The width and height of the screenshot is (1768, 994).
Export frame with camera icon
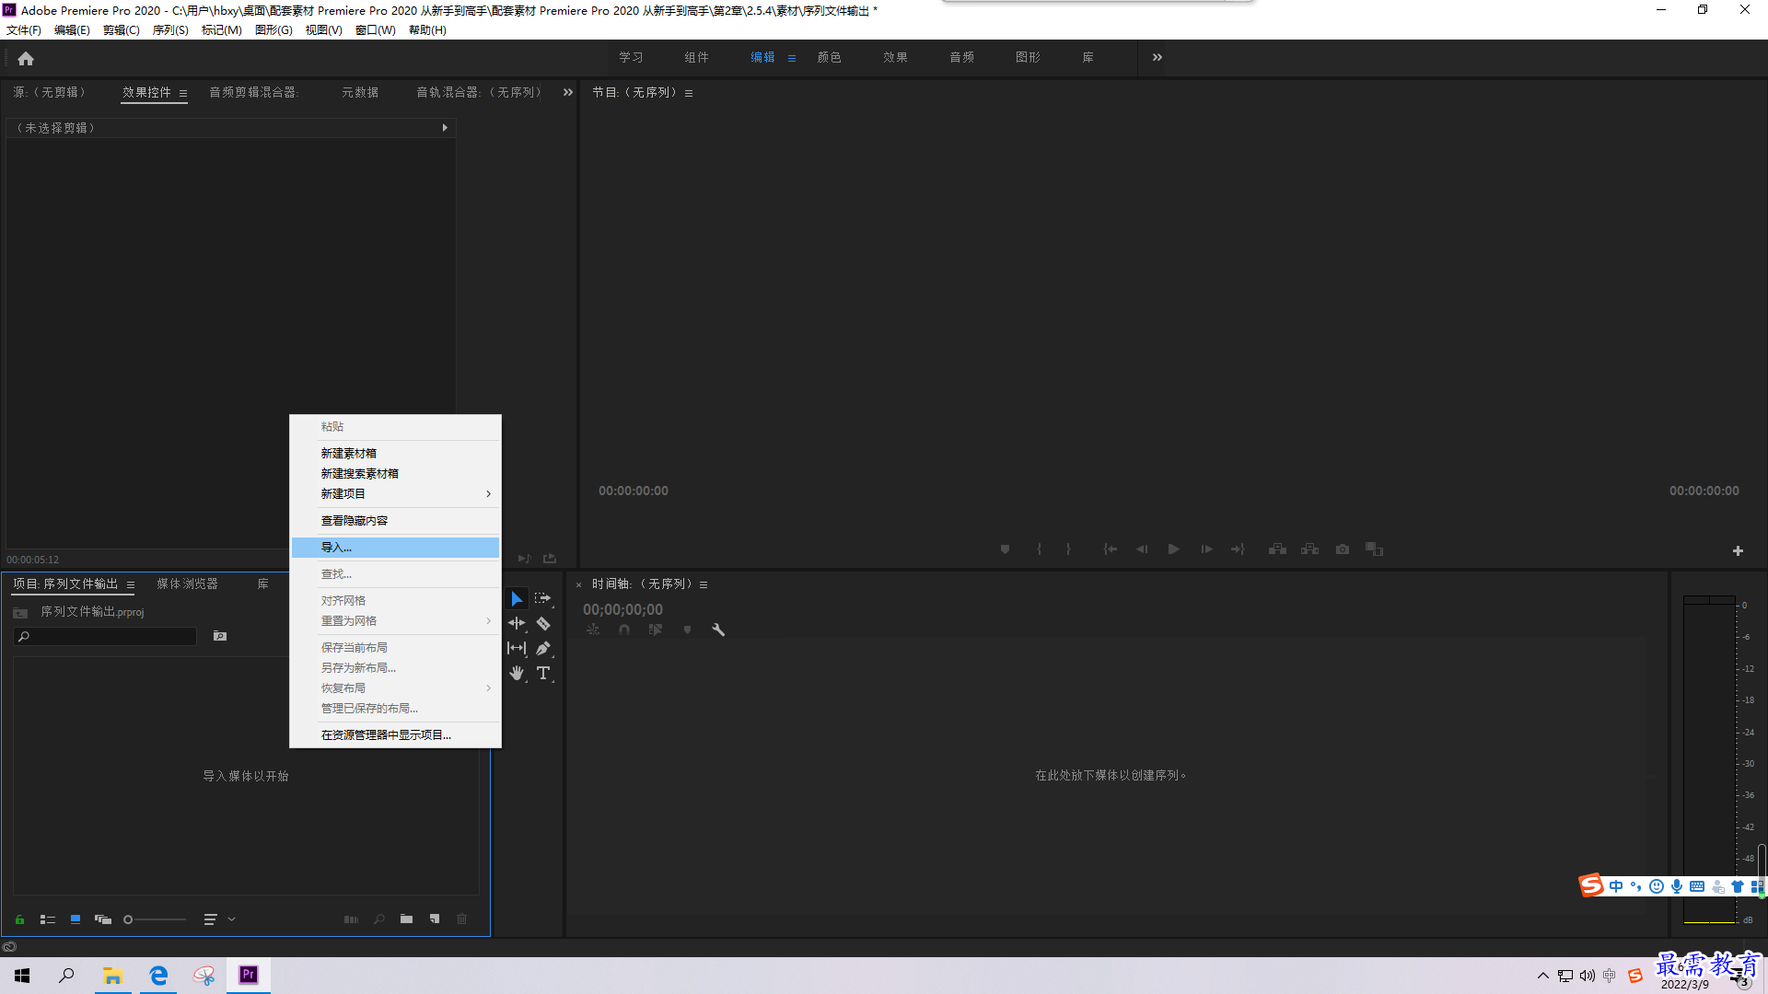1343,549
